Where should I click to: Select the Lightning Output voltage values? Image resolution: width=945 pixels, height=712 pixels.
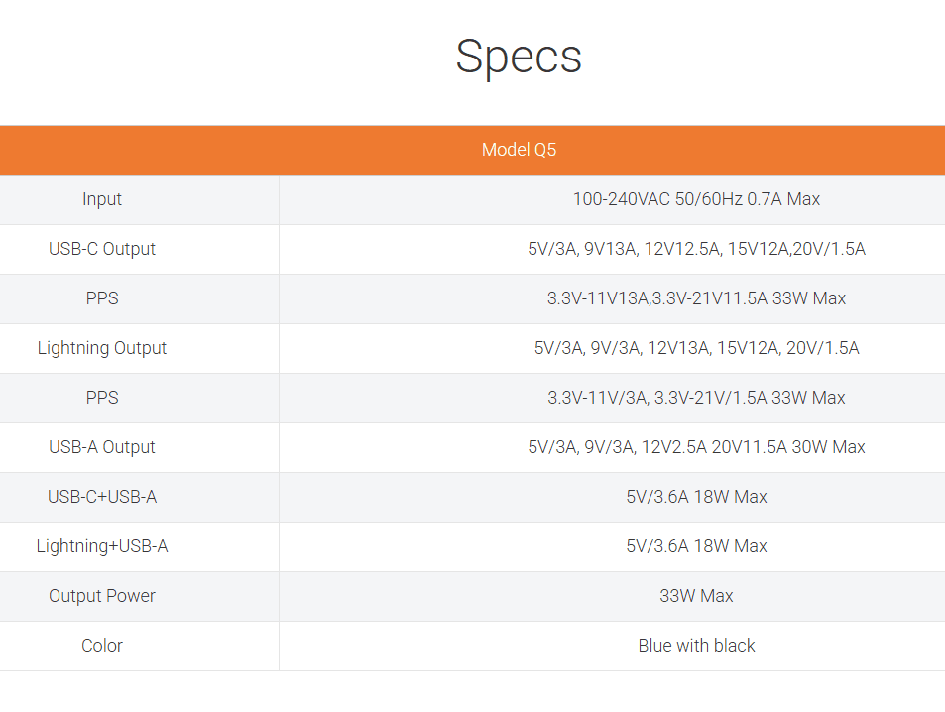[696, 348]
